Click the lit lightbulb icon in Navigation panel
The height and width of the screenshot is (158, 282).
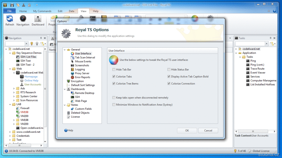point(32,44)
